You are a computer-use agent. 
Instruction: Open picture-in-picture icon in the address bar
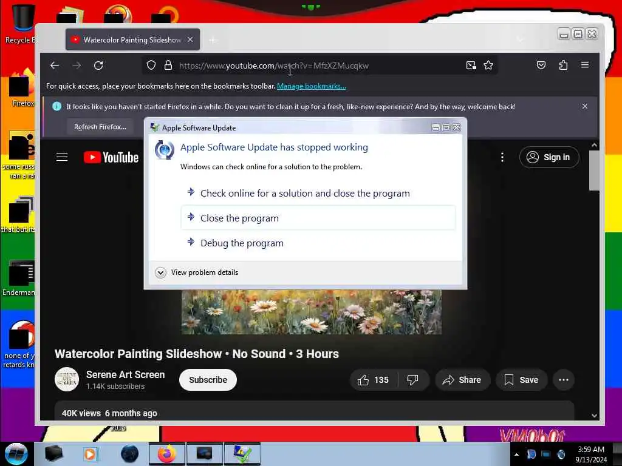point(471,66)
